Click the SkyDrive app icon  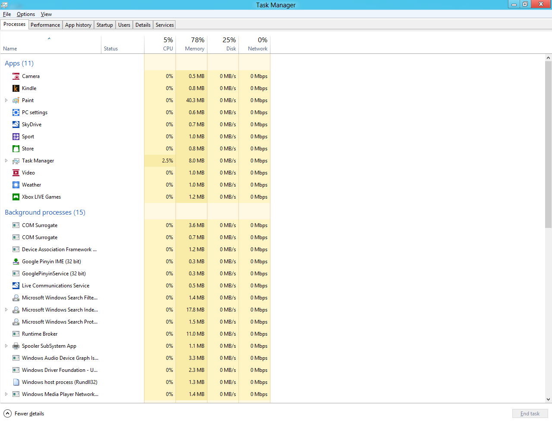pyautogui.click(x=16, y=125)
